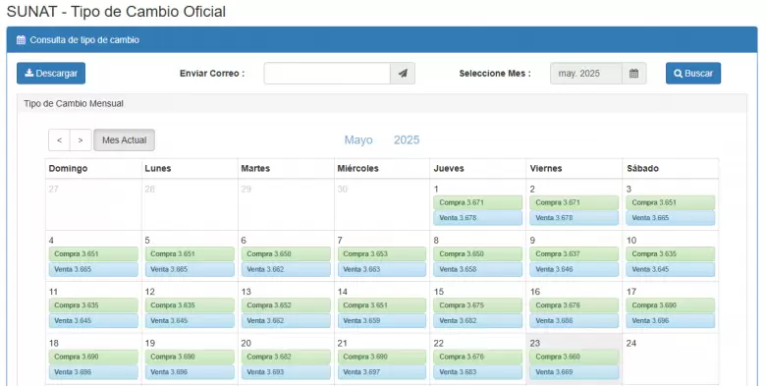Select Compra 3.671 on May 1
The image size is (766, 386).
[478, 202]
